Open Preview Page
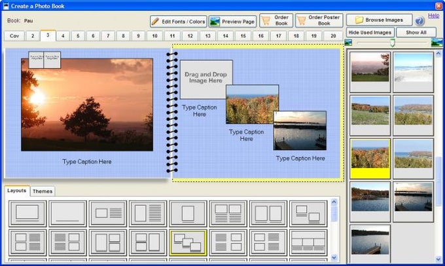Screen dimensions: 445x266 tap(233, 22)
